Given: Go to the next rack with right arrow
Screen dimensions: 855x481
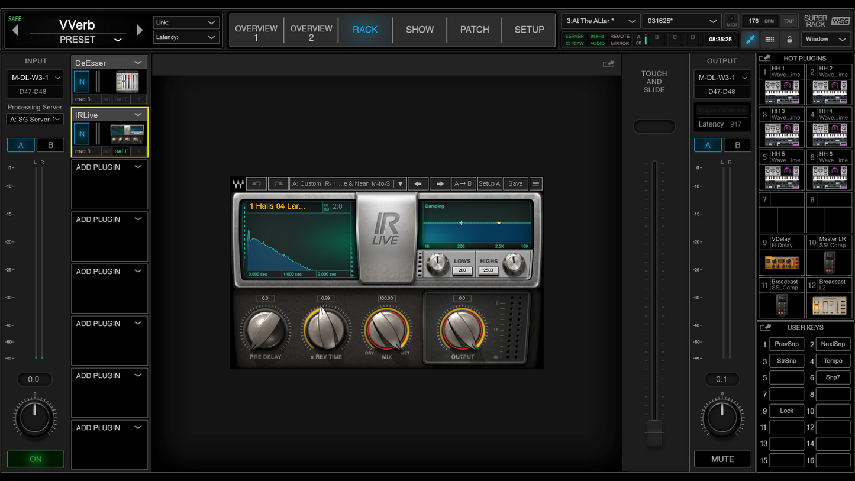Looking at the screenshot, I should tap(140, 30).
